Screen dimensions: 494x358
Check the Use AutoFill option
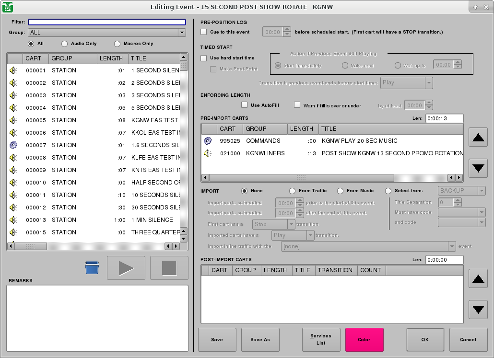pos(244,104)
